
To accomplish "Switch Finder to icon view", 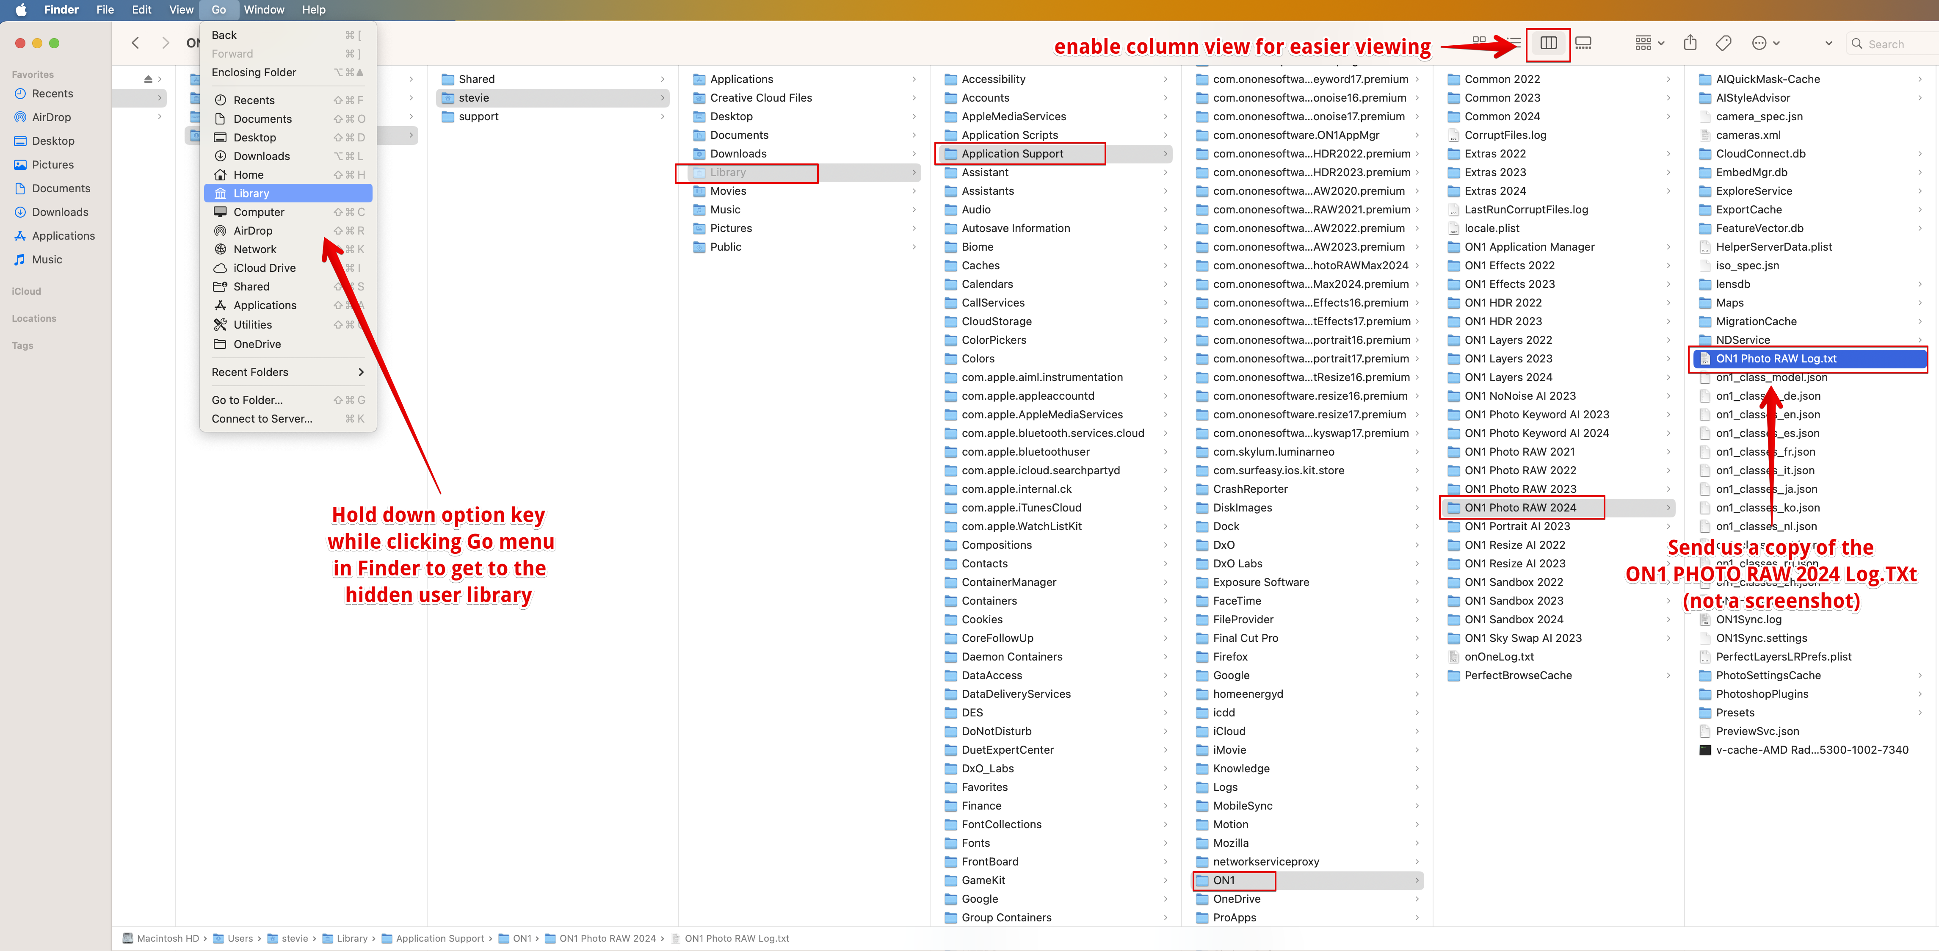I will pos(1478,41).
